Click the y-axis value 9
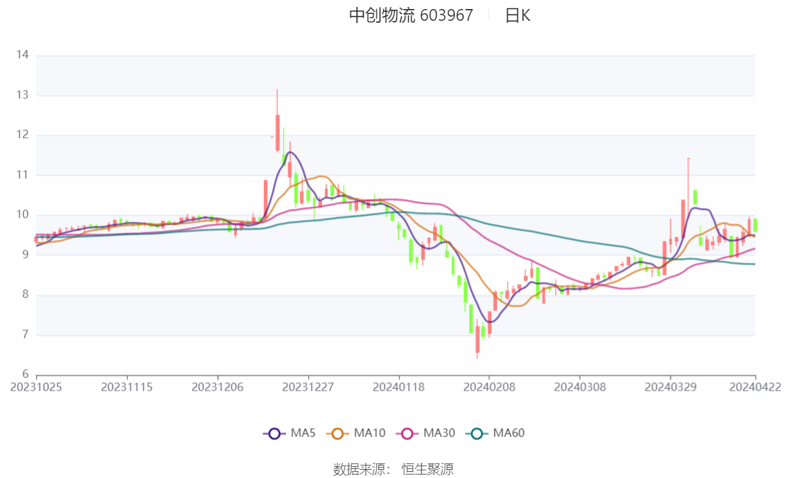The width and height of the screenshot is (787, 478). 25,255
